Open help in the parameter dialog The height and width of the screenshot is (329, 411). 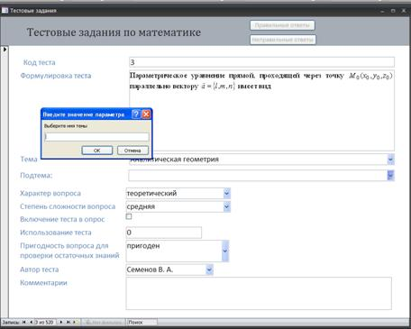pos(136,114)
